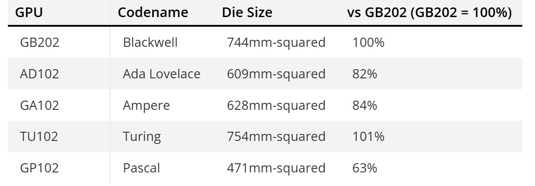Select the Ampere codename cell
The height and width of the screenshot is (186, 535).
[x=146, y=105]
